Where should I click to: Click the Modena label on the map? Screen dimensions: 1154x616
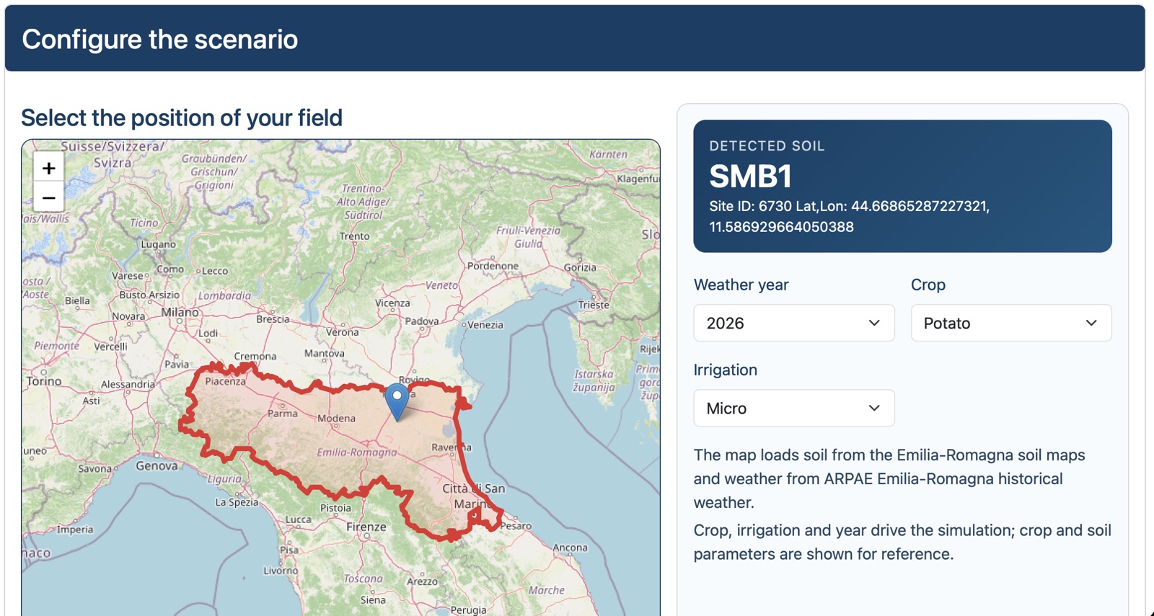(x=336, y=419)
